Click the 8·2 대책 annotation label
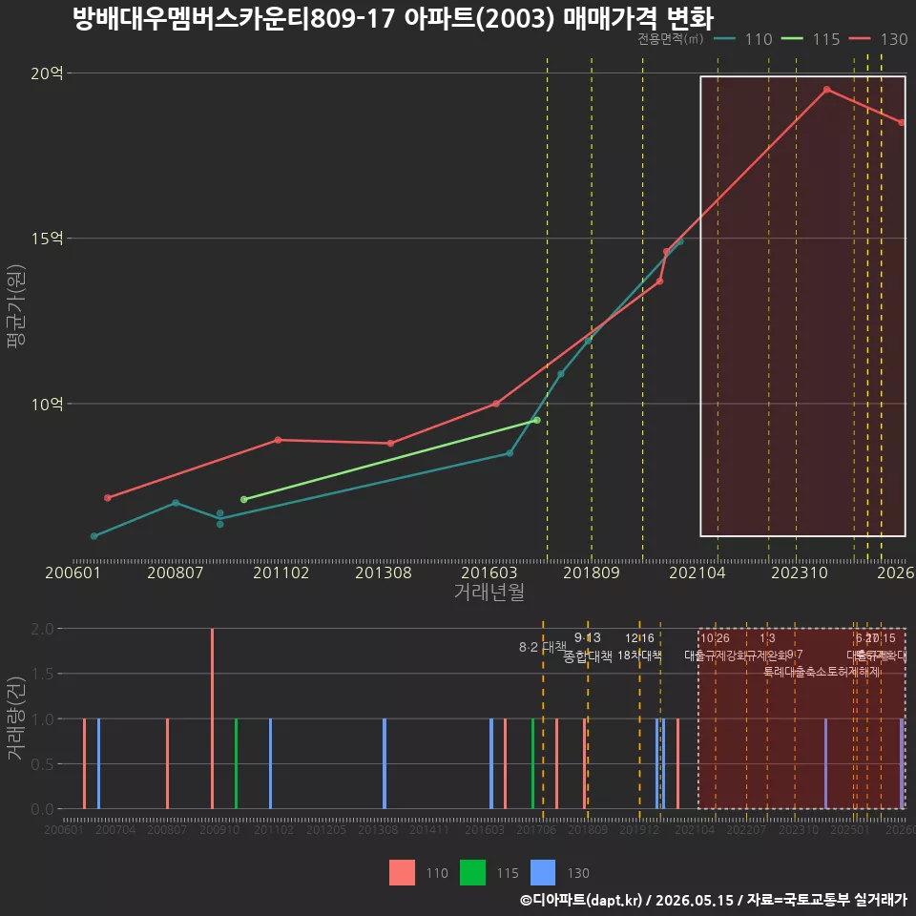Image resolution: width=916 pixels, height=916 pixels. coord(543,647)
